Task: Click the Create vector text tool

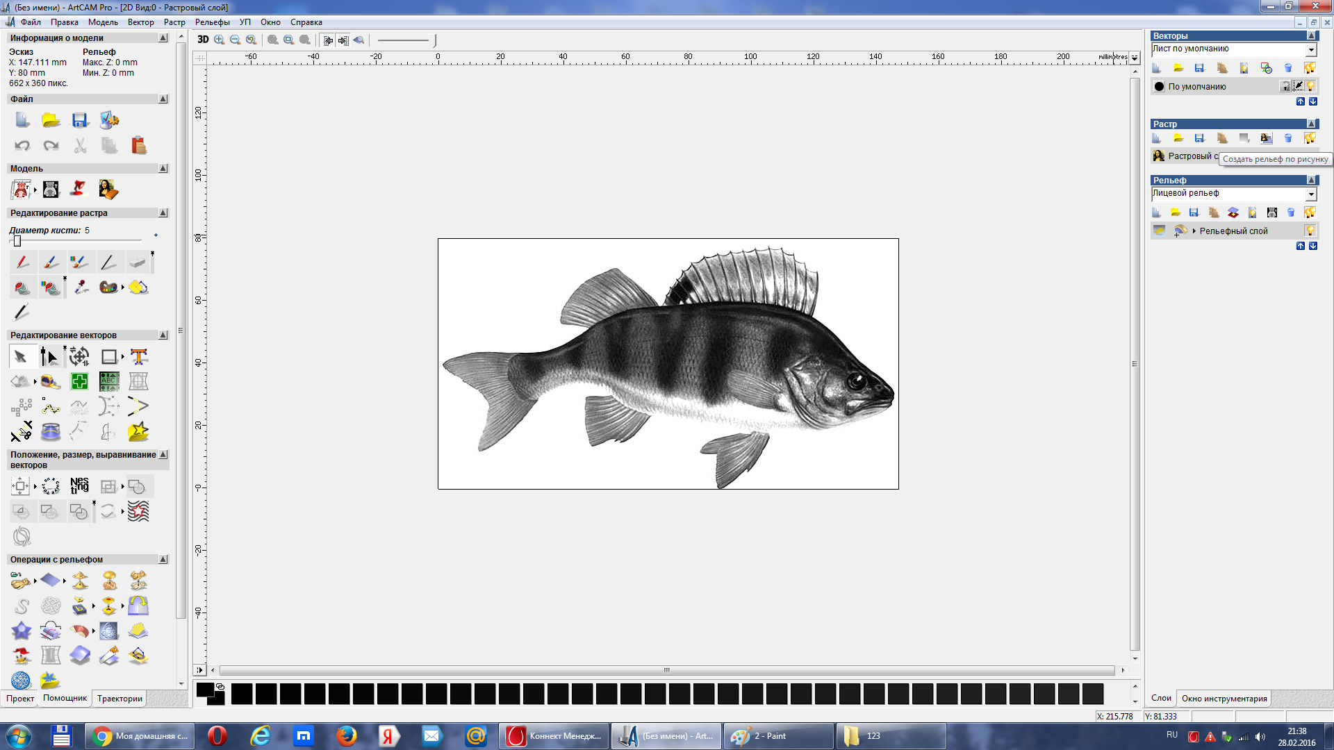Action: coord(138,357)
